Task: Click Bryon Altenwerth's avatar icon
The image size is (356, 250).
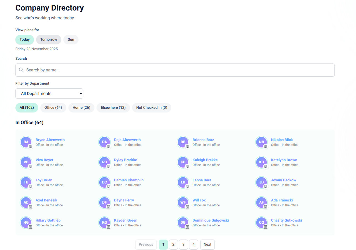Action: pyautogui.click(x=26, y=142)
